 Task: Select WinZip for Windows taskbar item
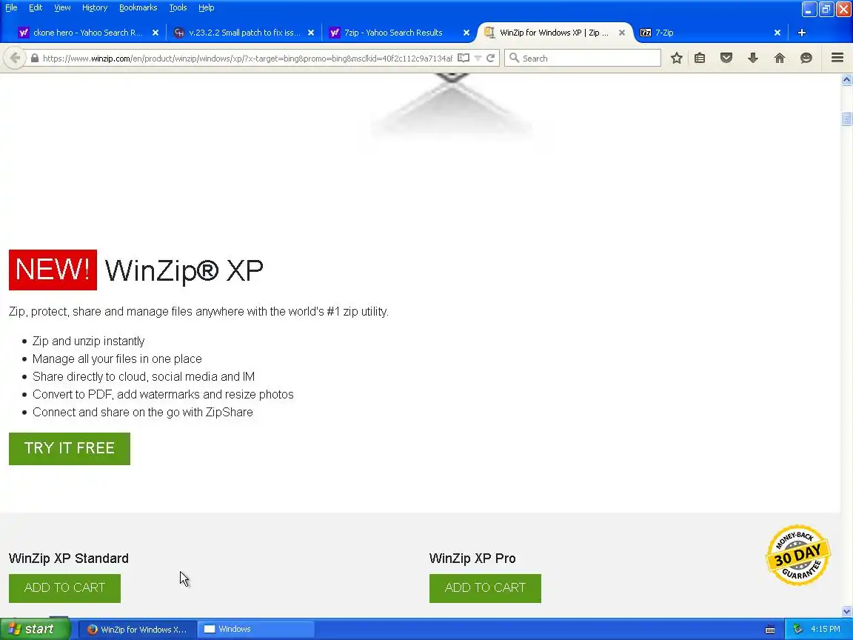pos(138,630)
